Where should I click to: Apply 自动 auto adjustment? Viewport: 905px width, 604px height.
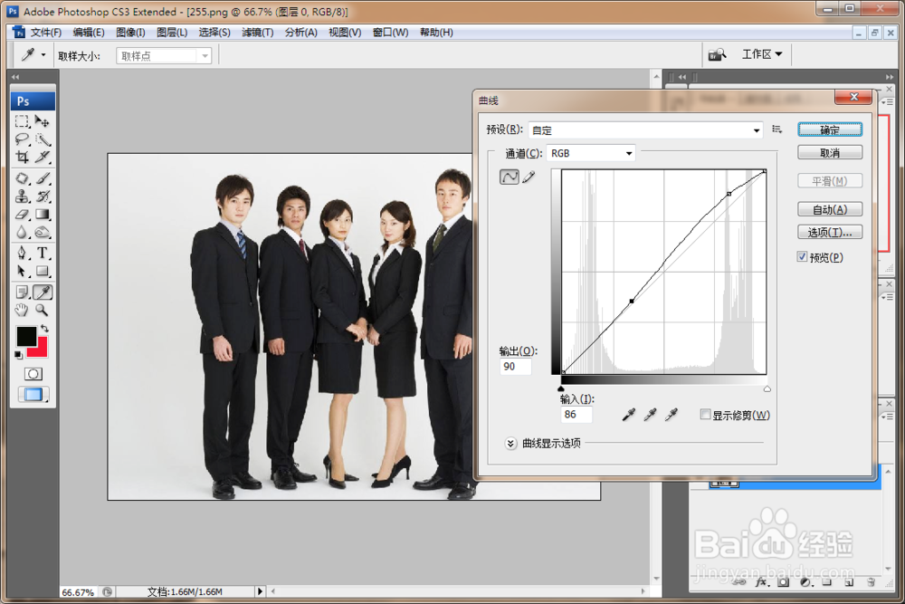[830, 209]
